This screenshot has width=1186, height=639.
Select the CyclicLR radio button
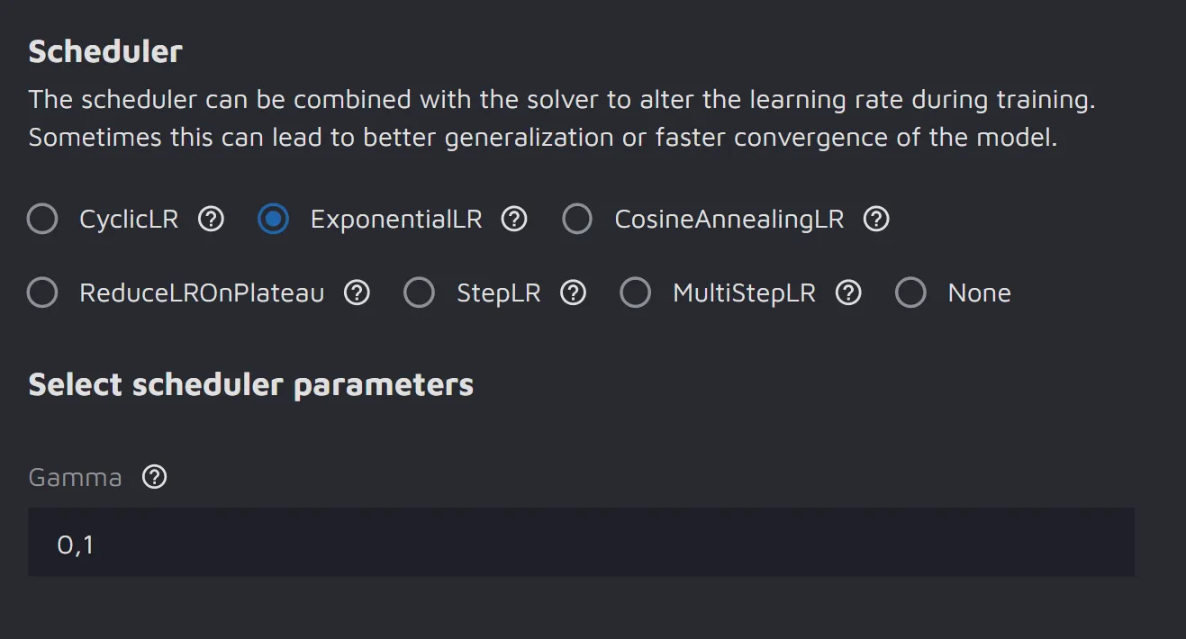pos(42,219)
